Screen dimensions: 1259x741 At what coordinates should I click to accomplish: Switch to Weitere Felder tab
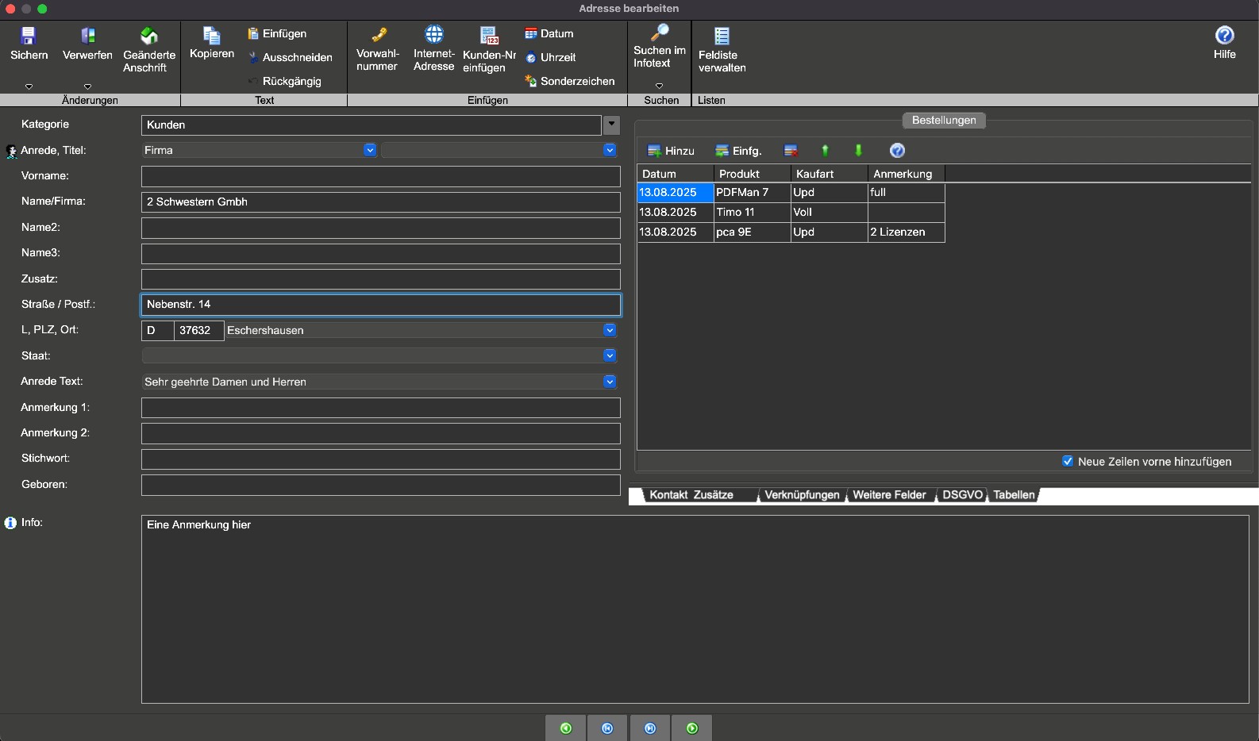(889, 495)
